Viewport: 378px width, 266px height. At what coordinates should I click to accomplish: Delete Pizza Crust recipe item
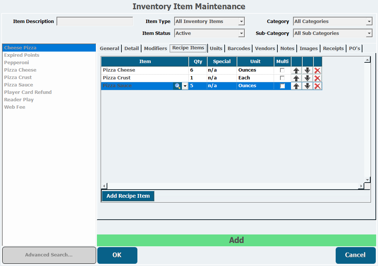click(x=317, y=78)
